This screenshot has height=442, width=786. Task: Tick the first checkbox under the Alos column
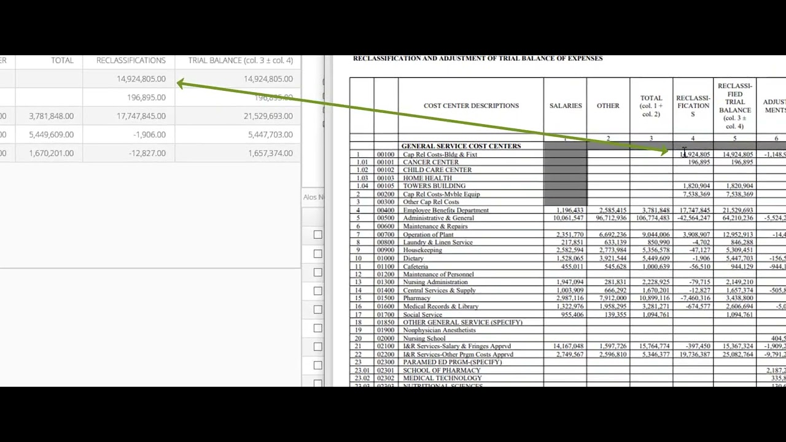(317, 235)
